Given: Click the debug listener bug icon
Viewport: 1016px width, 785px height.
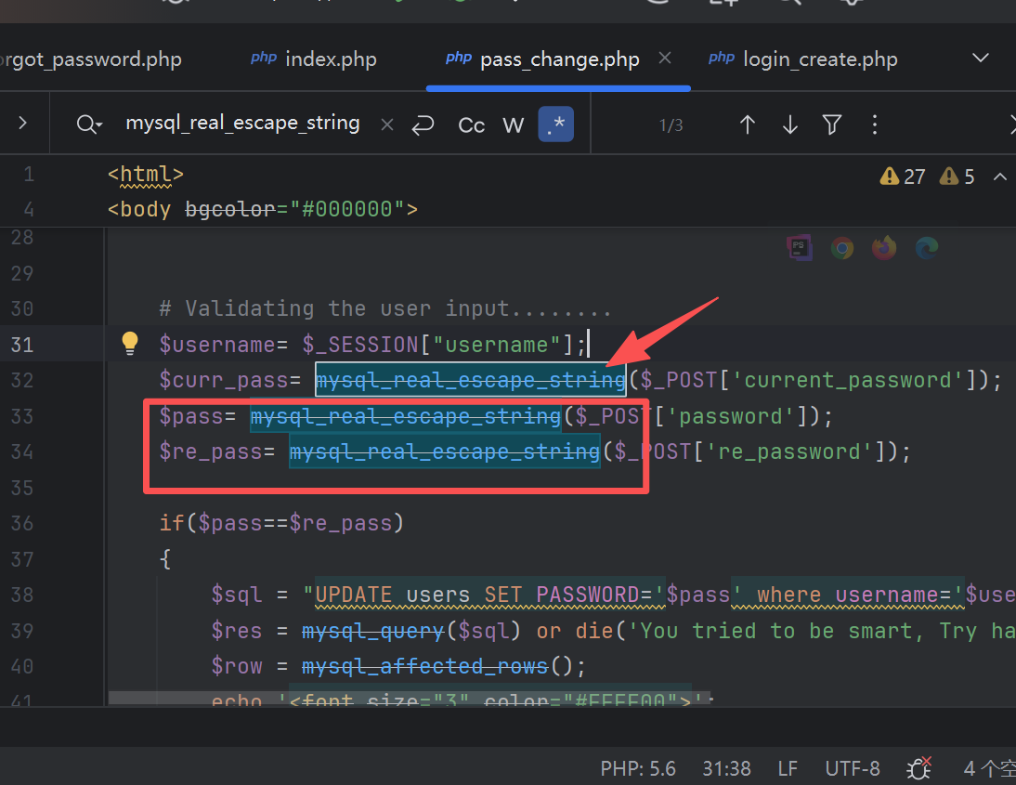Looking at the screenshot, I should coord(918,768).
